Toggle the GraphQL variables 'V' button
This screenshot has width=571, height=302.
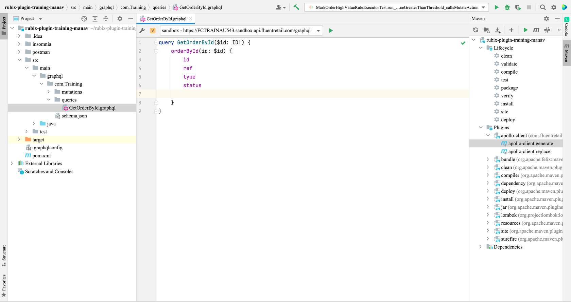153,31
